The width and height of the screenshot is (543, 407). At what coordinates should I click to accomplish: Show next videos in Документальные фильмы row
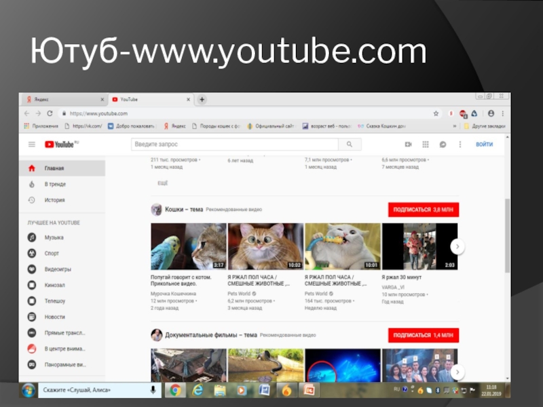pos(457,372)
